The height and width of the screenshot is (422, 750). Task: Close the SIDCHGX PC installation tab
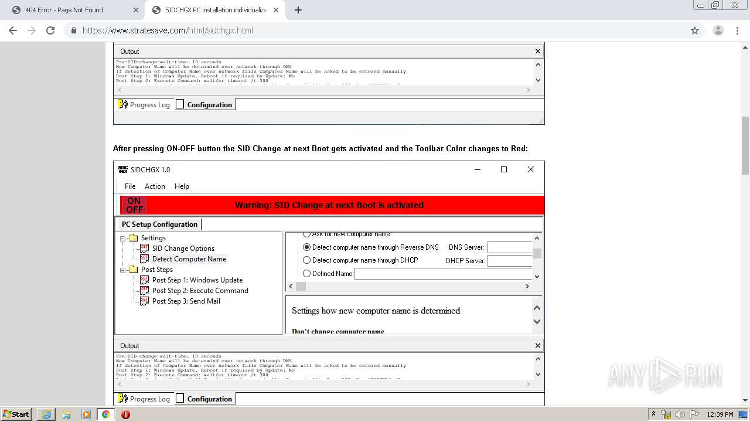[x=276, y=10]
